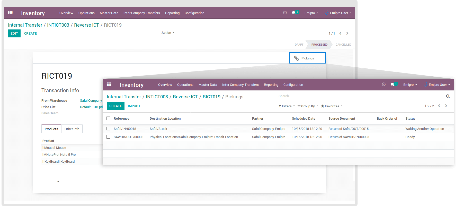Open the apps grid menu in the back window
The image size is (463, 208).
click(x=10, y=13)
